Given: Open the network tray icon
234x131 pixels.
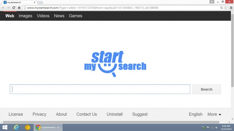Looking at the screenshot, I should click(x=212, y=127).
